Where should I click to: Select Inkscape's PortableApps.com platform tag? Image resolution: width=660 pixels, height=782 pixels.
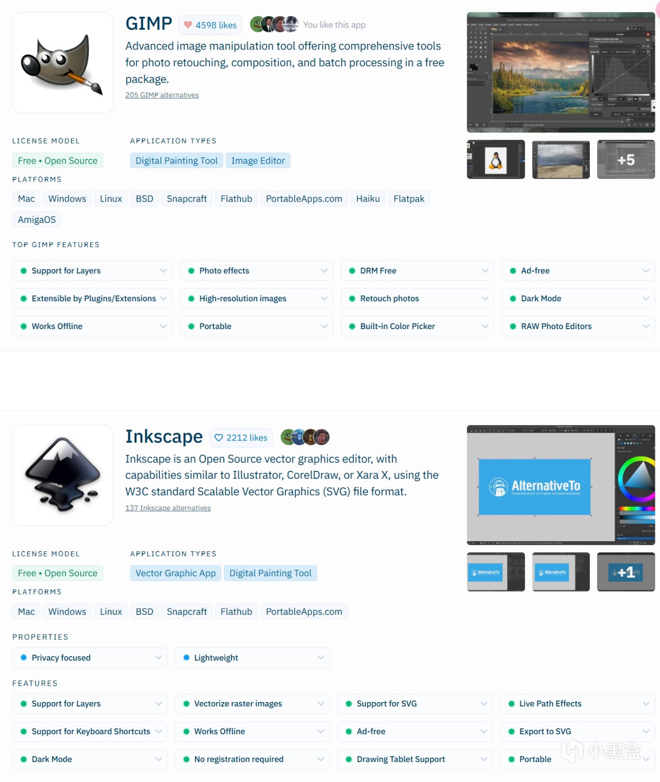pos(304,611)
